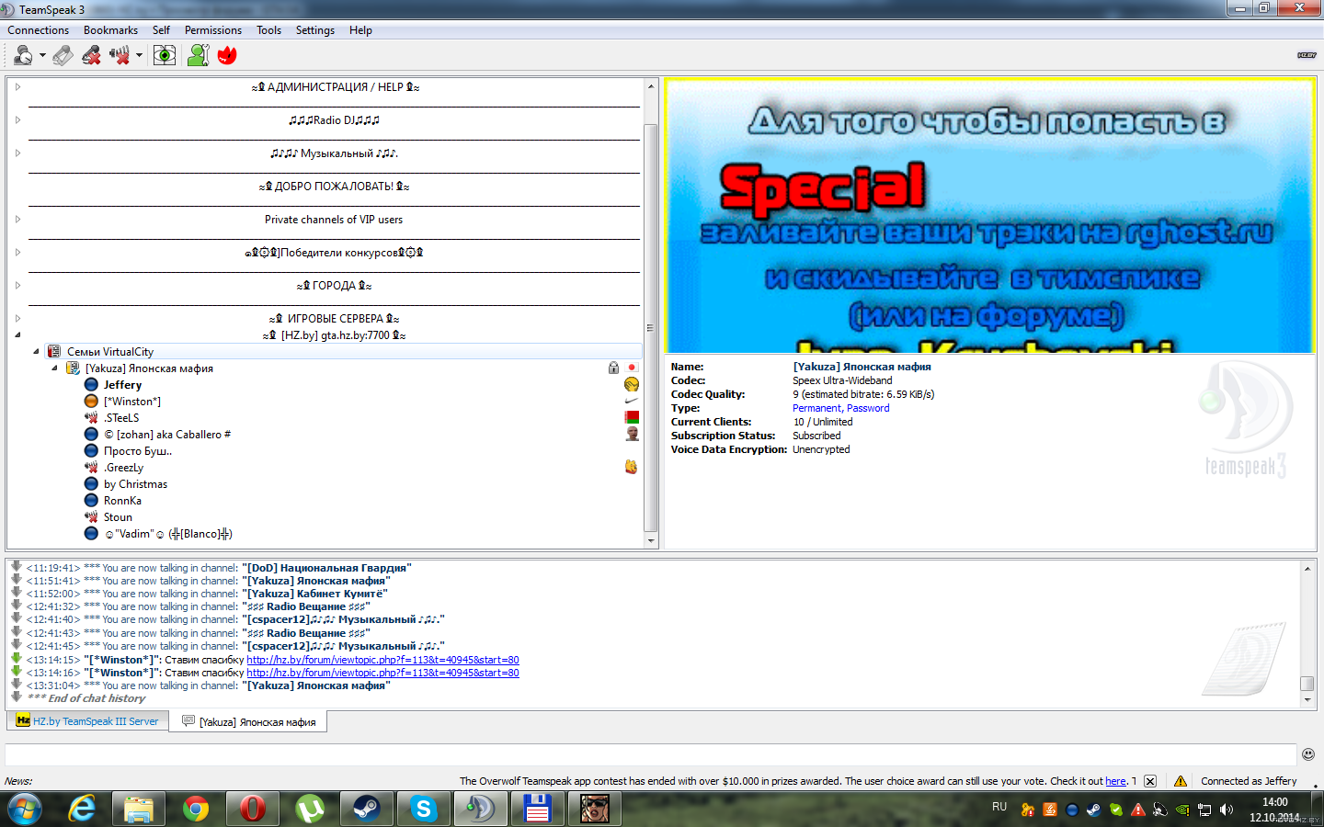Open Google Chrome from taskbar
The width and height of the screenshot is (1324, 827).
pyautogui.click(x=195, y=809)
